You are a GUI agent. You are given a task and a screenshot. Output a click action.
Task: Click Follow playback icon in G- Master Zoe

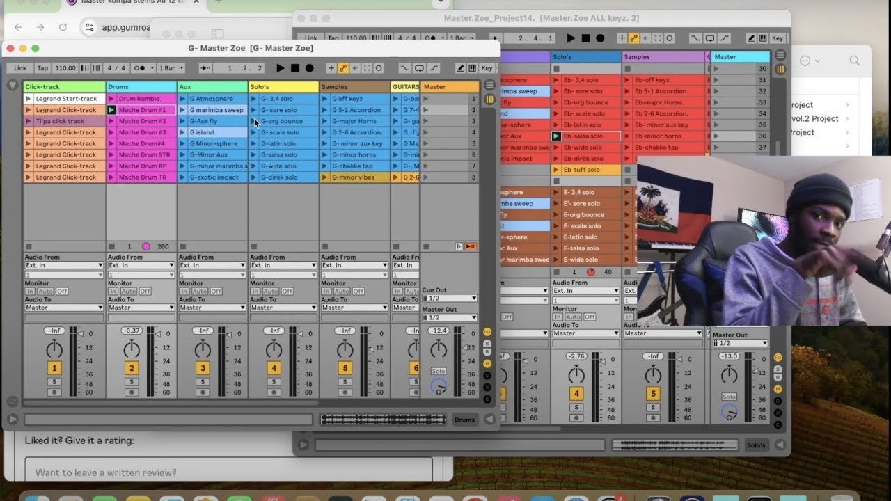[x=205, y=68]
